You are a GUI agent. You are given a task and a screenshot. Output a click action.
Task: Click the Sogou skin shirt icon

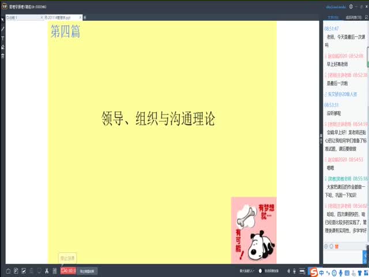point(360,273)
